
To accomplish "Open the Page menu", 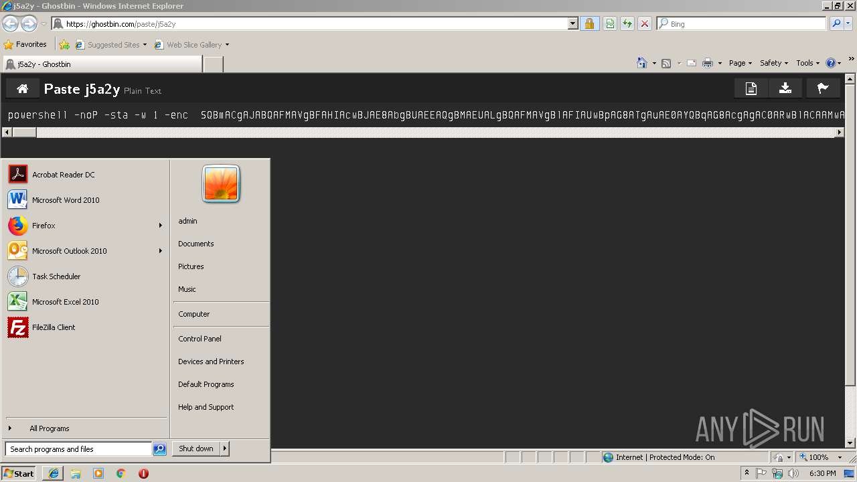I will 740,63.
